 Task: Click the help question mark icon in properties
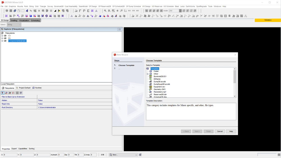coord(21,93)
